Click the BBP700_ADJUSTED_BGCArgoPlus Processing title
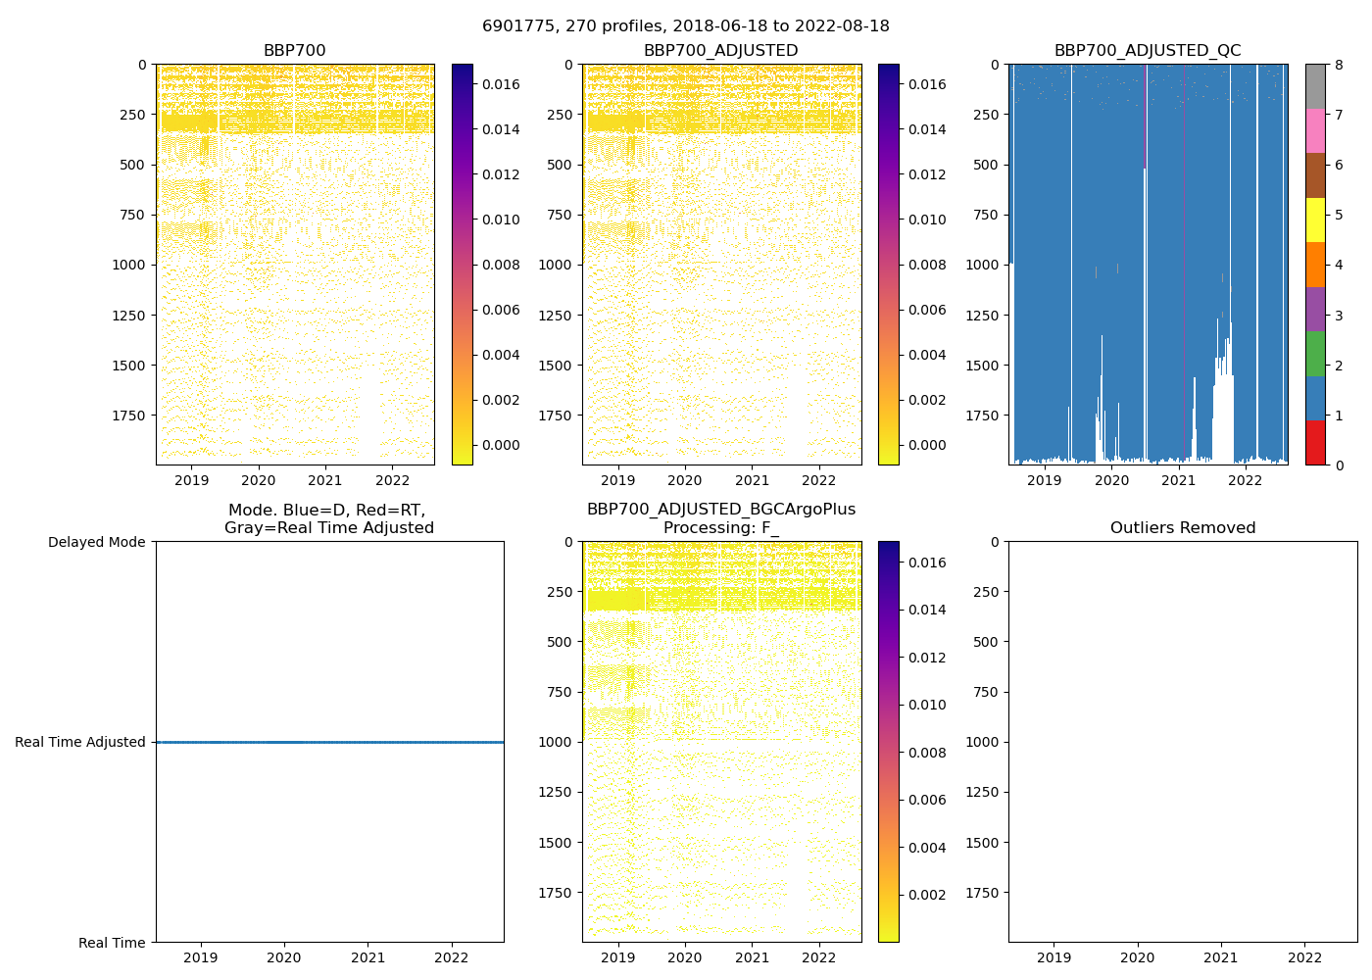Image resolution: width=1372 pixels, height=980 pixels. pyautogui.click(x=720, y=518)
